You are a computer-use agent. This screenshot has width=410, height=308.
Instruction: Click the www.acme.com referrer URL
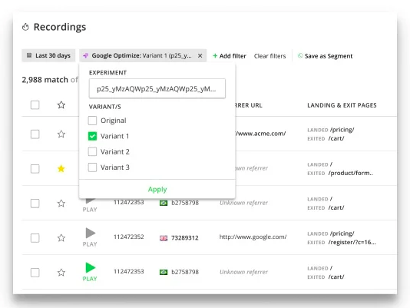[x=260, y=134]
